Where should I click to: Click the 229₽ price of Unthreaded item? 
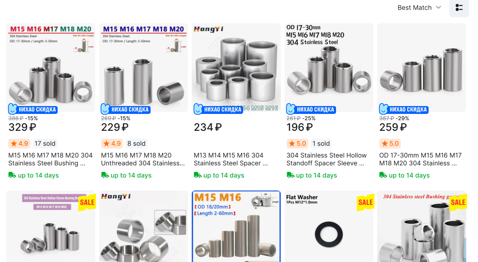[115, 127]
